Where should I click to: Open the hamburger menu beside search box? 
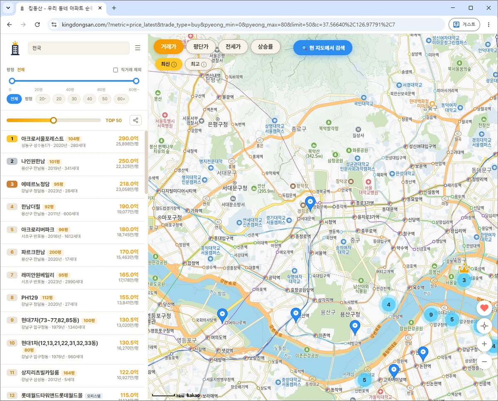tap(138, 48)
